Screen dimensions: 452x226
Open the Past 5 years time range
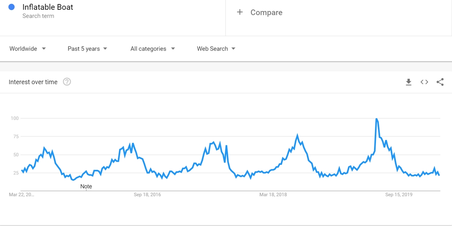[87, 49]
